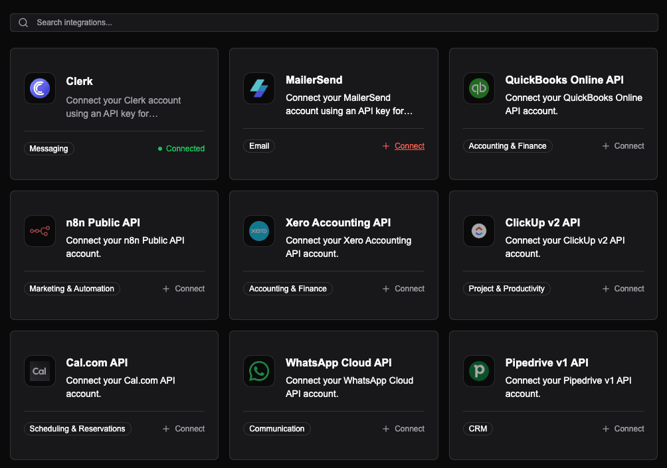Click the Xero logo icon
The image size is (667, 468).
click(259, 231)
